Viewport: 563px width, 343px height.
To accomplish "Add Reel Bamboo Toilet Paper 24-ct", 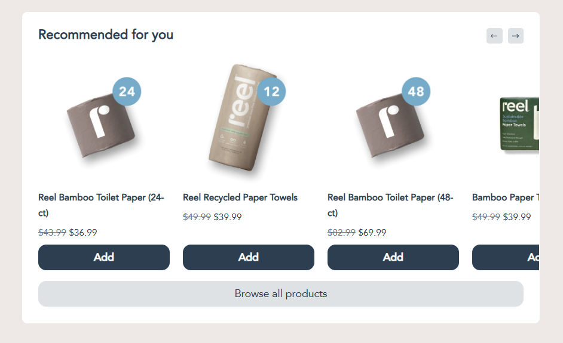I will (104, 257).
